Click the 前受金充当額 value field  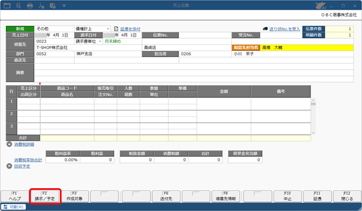(x=245, y=160)
